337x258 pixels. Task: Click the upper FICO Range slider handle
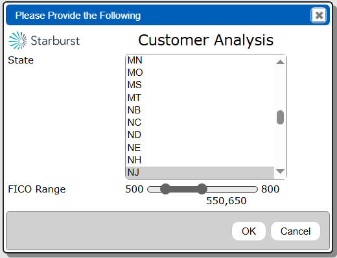click(x=202, y=189)
